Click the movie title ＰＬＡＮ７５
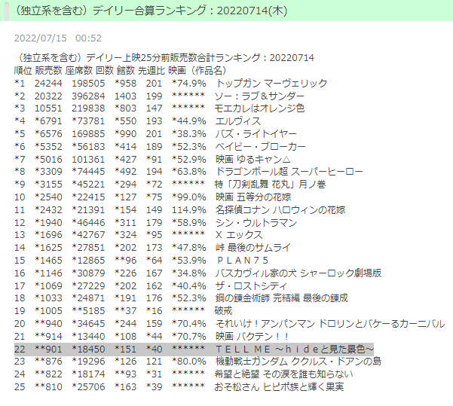Image resolution: width=453 pixels, height=406 pixels. 242,260
